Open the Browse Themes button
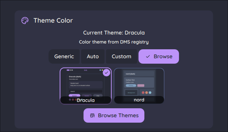 click(114, 115)
